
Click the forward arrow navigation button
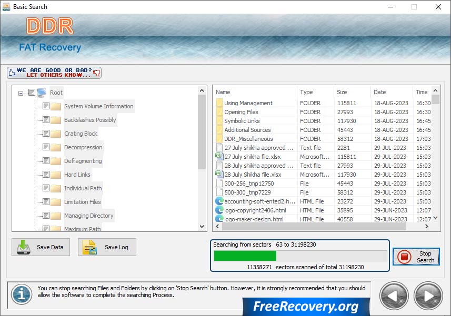point(428,296)
